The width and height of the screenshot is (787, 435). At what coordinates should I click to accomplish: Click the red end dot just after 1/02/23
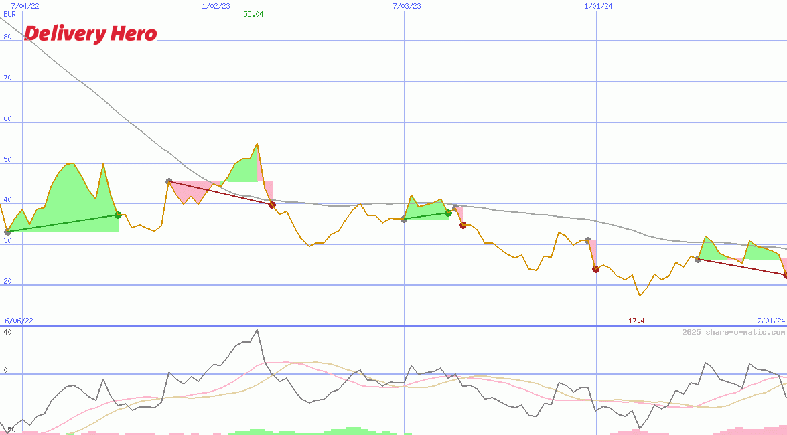[272, 205]
